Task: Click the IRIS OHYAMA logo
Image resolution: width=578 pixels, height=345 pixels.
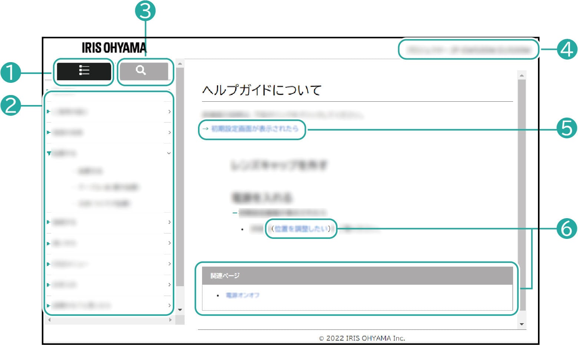Action: (x=114, y=48)
